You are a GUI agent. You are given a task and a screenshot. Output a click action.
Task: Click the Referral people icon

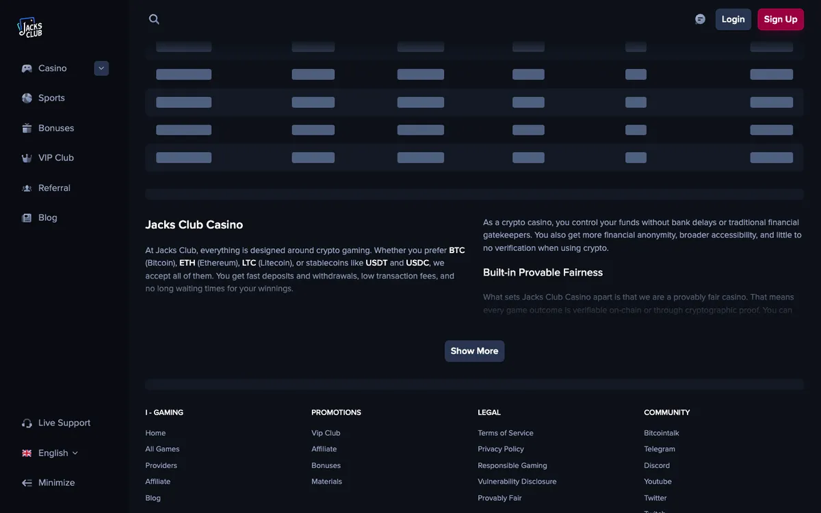click(27, 188)
